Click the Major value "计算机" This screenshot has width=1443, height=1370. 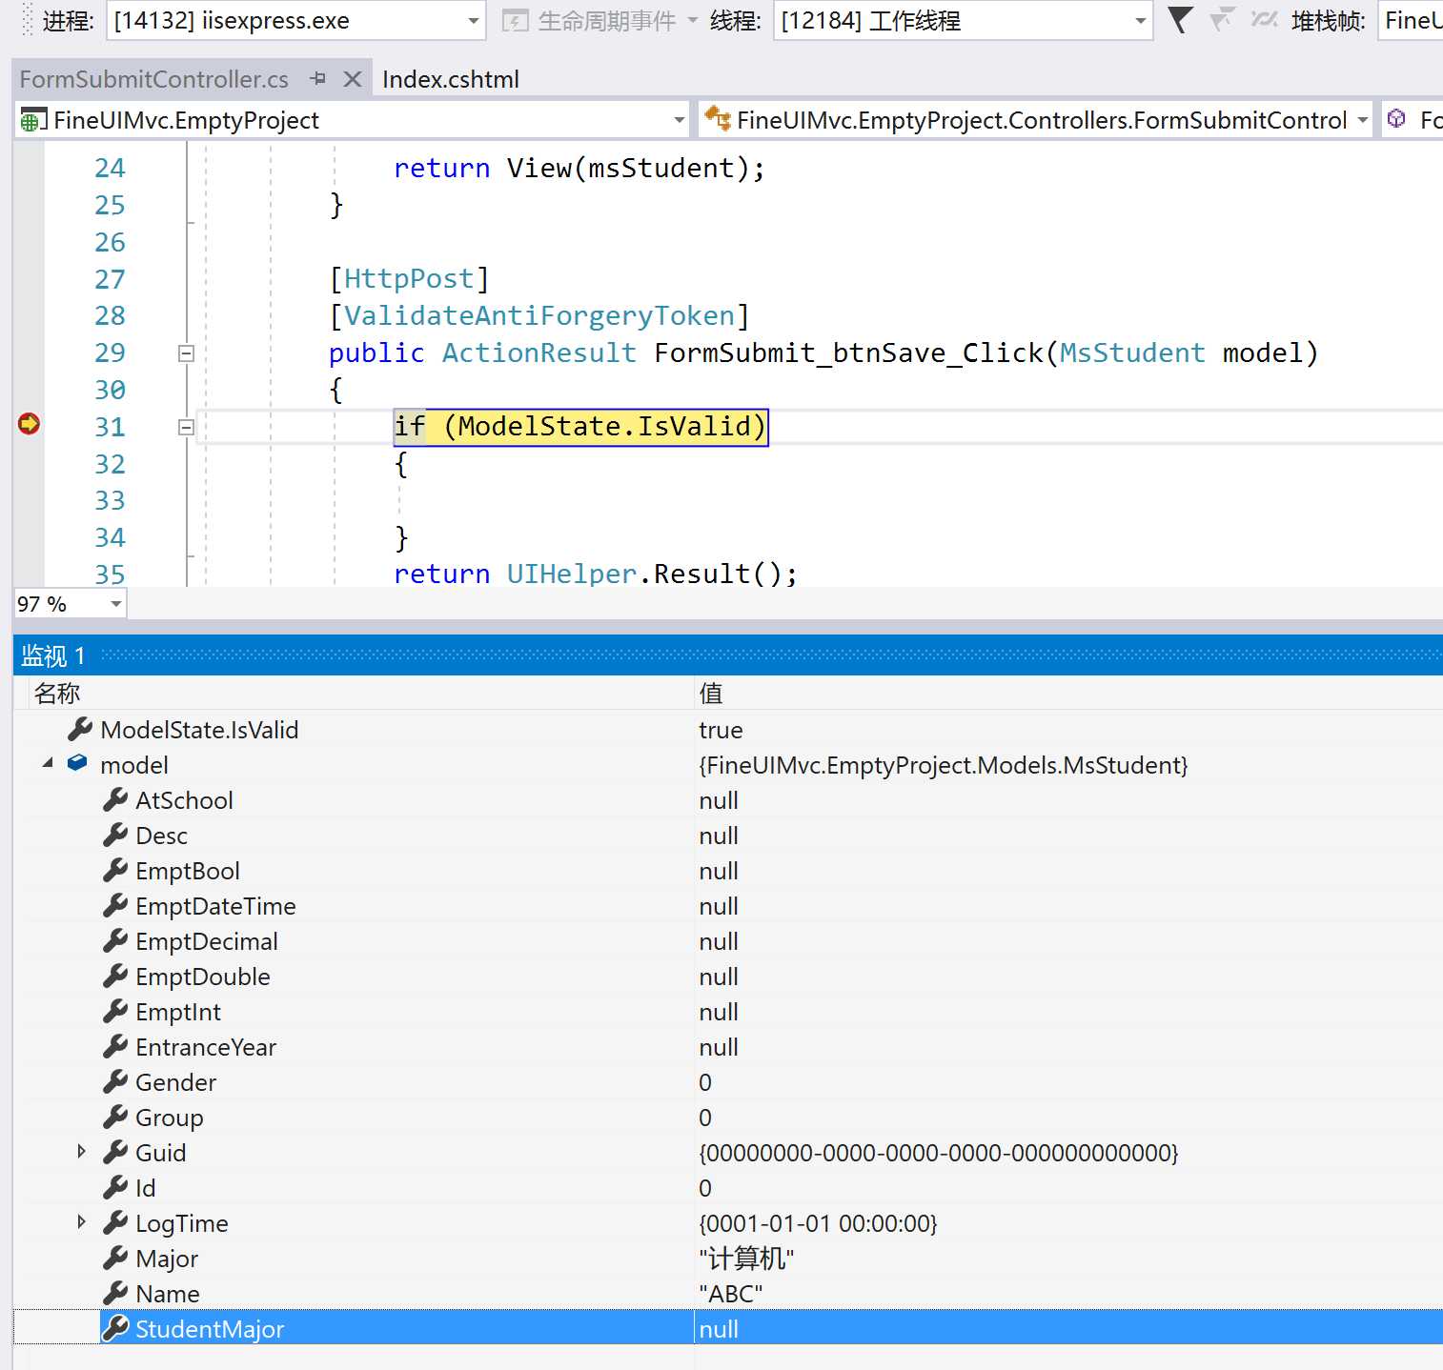pos(746,1259)
